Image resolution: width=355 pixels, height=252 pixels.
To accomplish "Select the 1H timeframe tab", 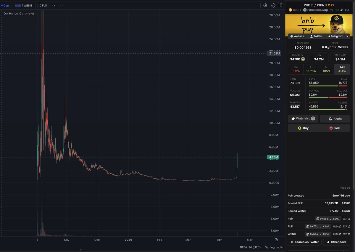I will pos(311,69).
